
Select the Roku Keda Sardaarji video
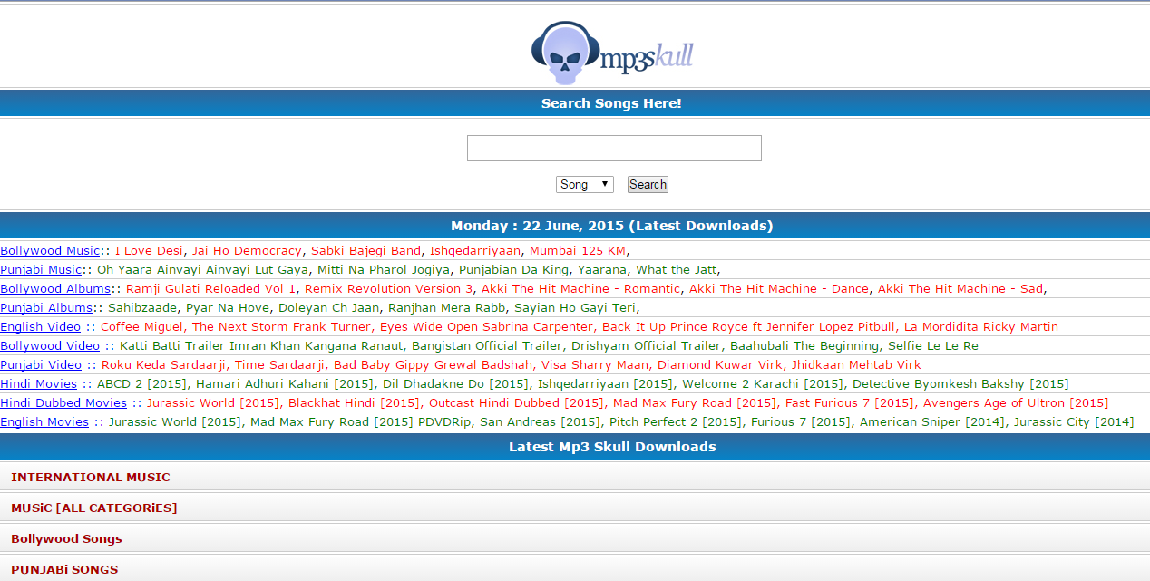[x=163, y=364]
